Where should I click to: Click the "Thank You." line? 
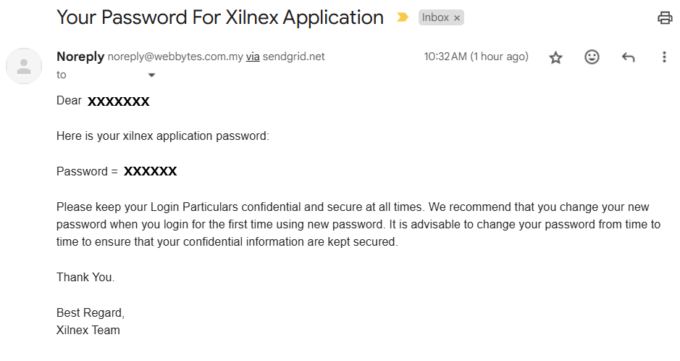pos(85,277)
